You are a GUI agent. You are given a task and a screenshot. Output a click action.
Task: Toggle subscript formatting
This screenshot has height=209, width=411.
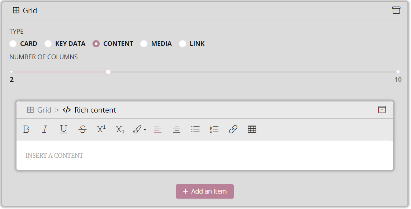pyautogui.click(x=120, y=129)
